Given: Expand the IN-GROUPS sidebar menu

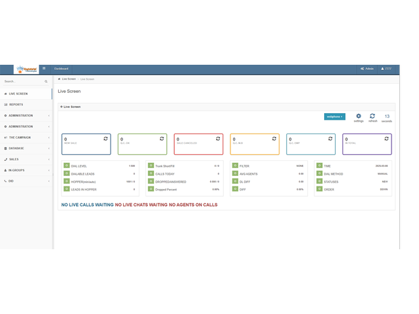Looking at the screenshot, I should (x=26, y=170).
